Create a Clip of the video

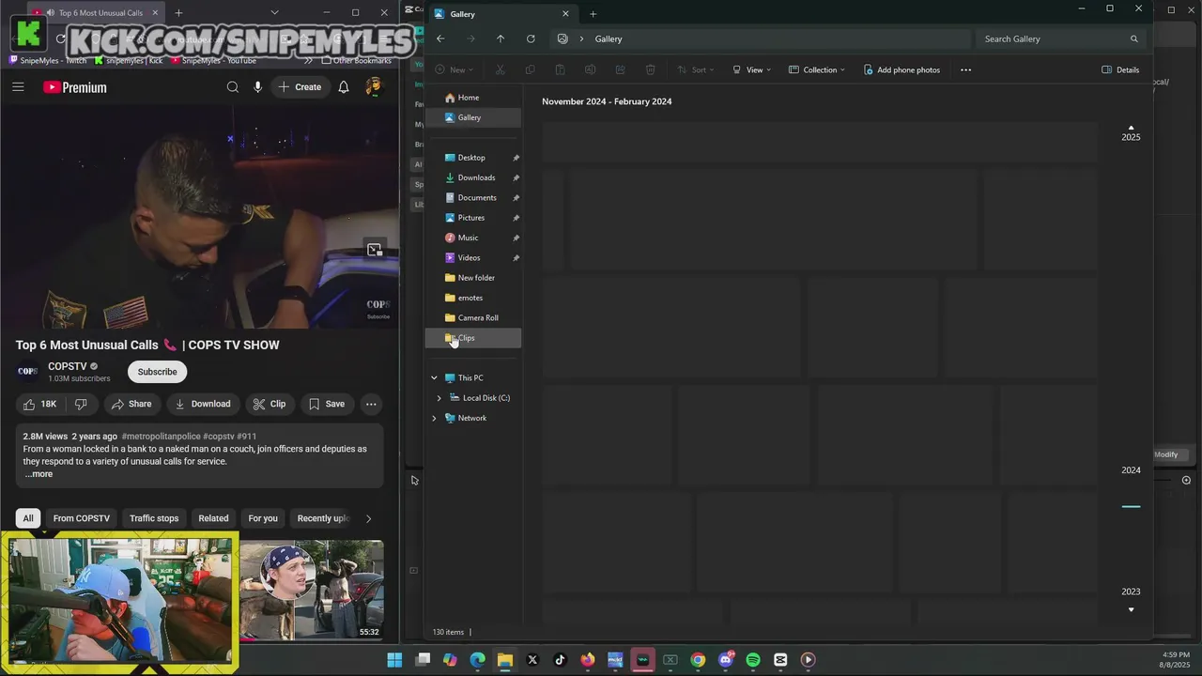270,404
